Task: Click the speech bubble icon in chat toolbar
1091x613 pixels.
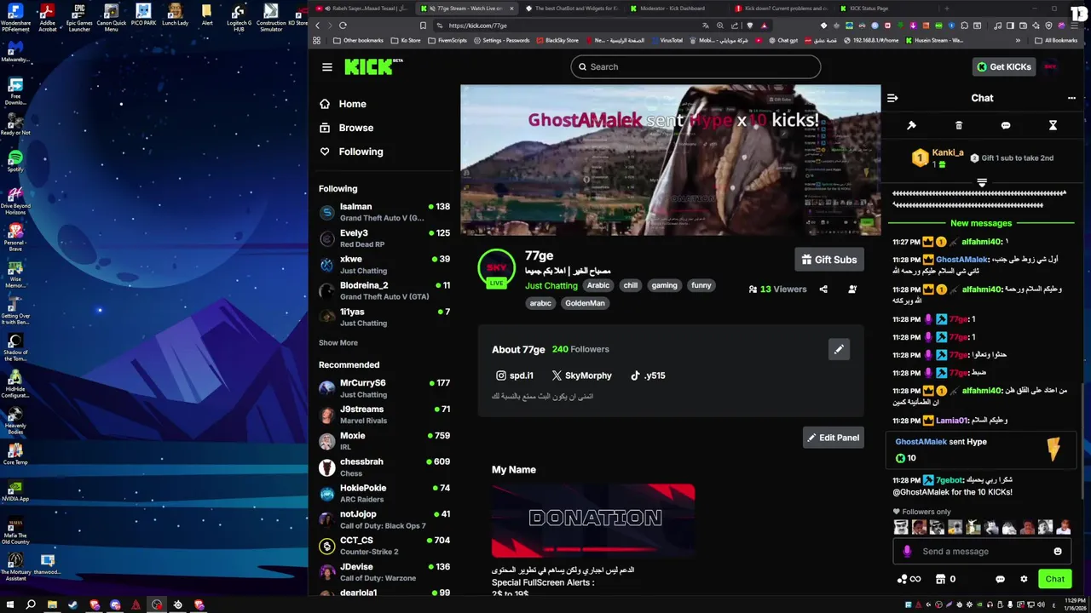Action: click(1006, 125)
